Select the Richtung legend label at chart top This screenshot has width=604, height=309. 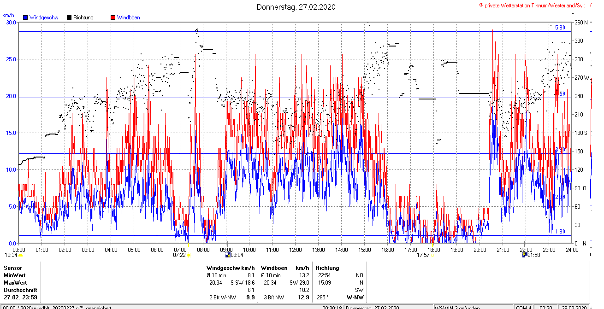(x=83, y=17)
